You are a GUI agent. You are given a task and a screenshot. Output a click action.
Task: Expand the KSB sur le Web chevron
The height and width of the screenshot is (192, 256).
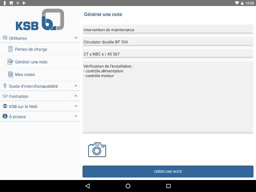coord(75,106)
